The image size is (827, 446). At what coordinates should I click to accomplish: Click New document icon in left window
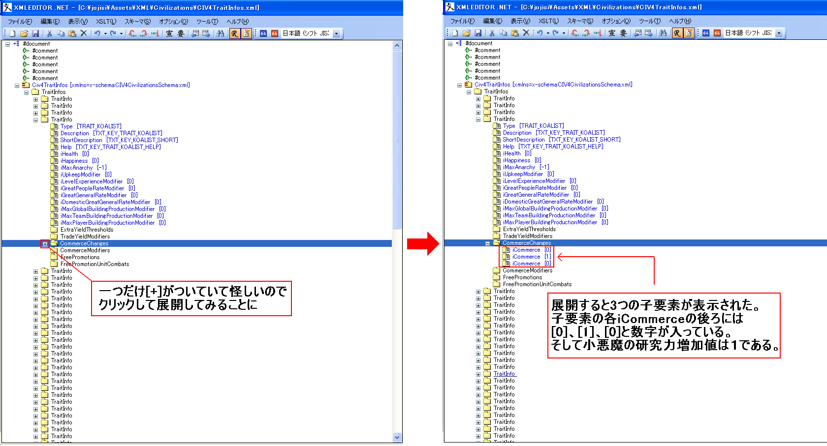point(13,33)
